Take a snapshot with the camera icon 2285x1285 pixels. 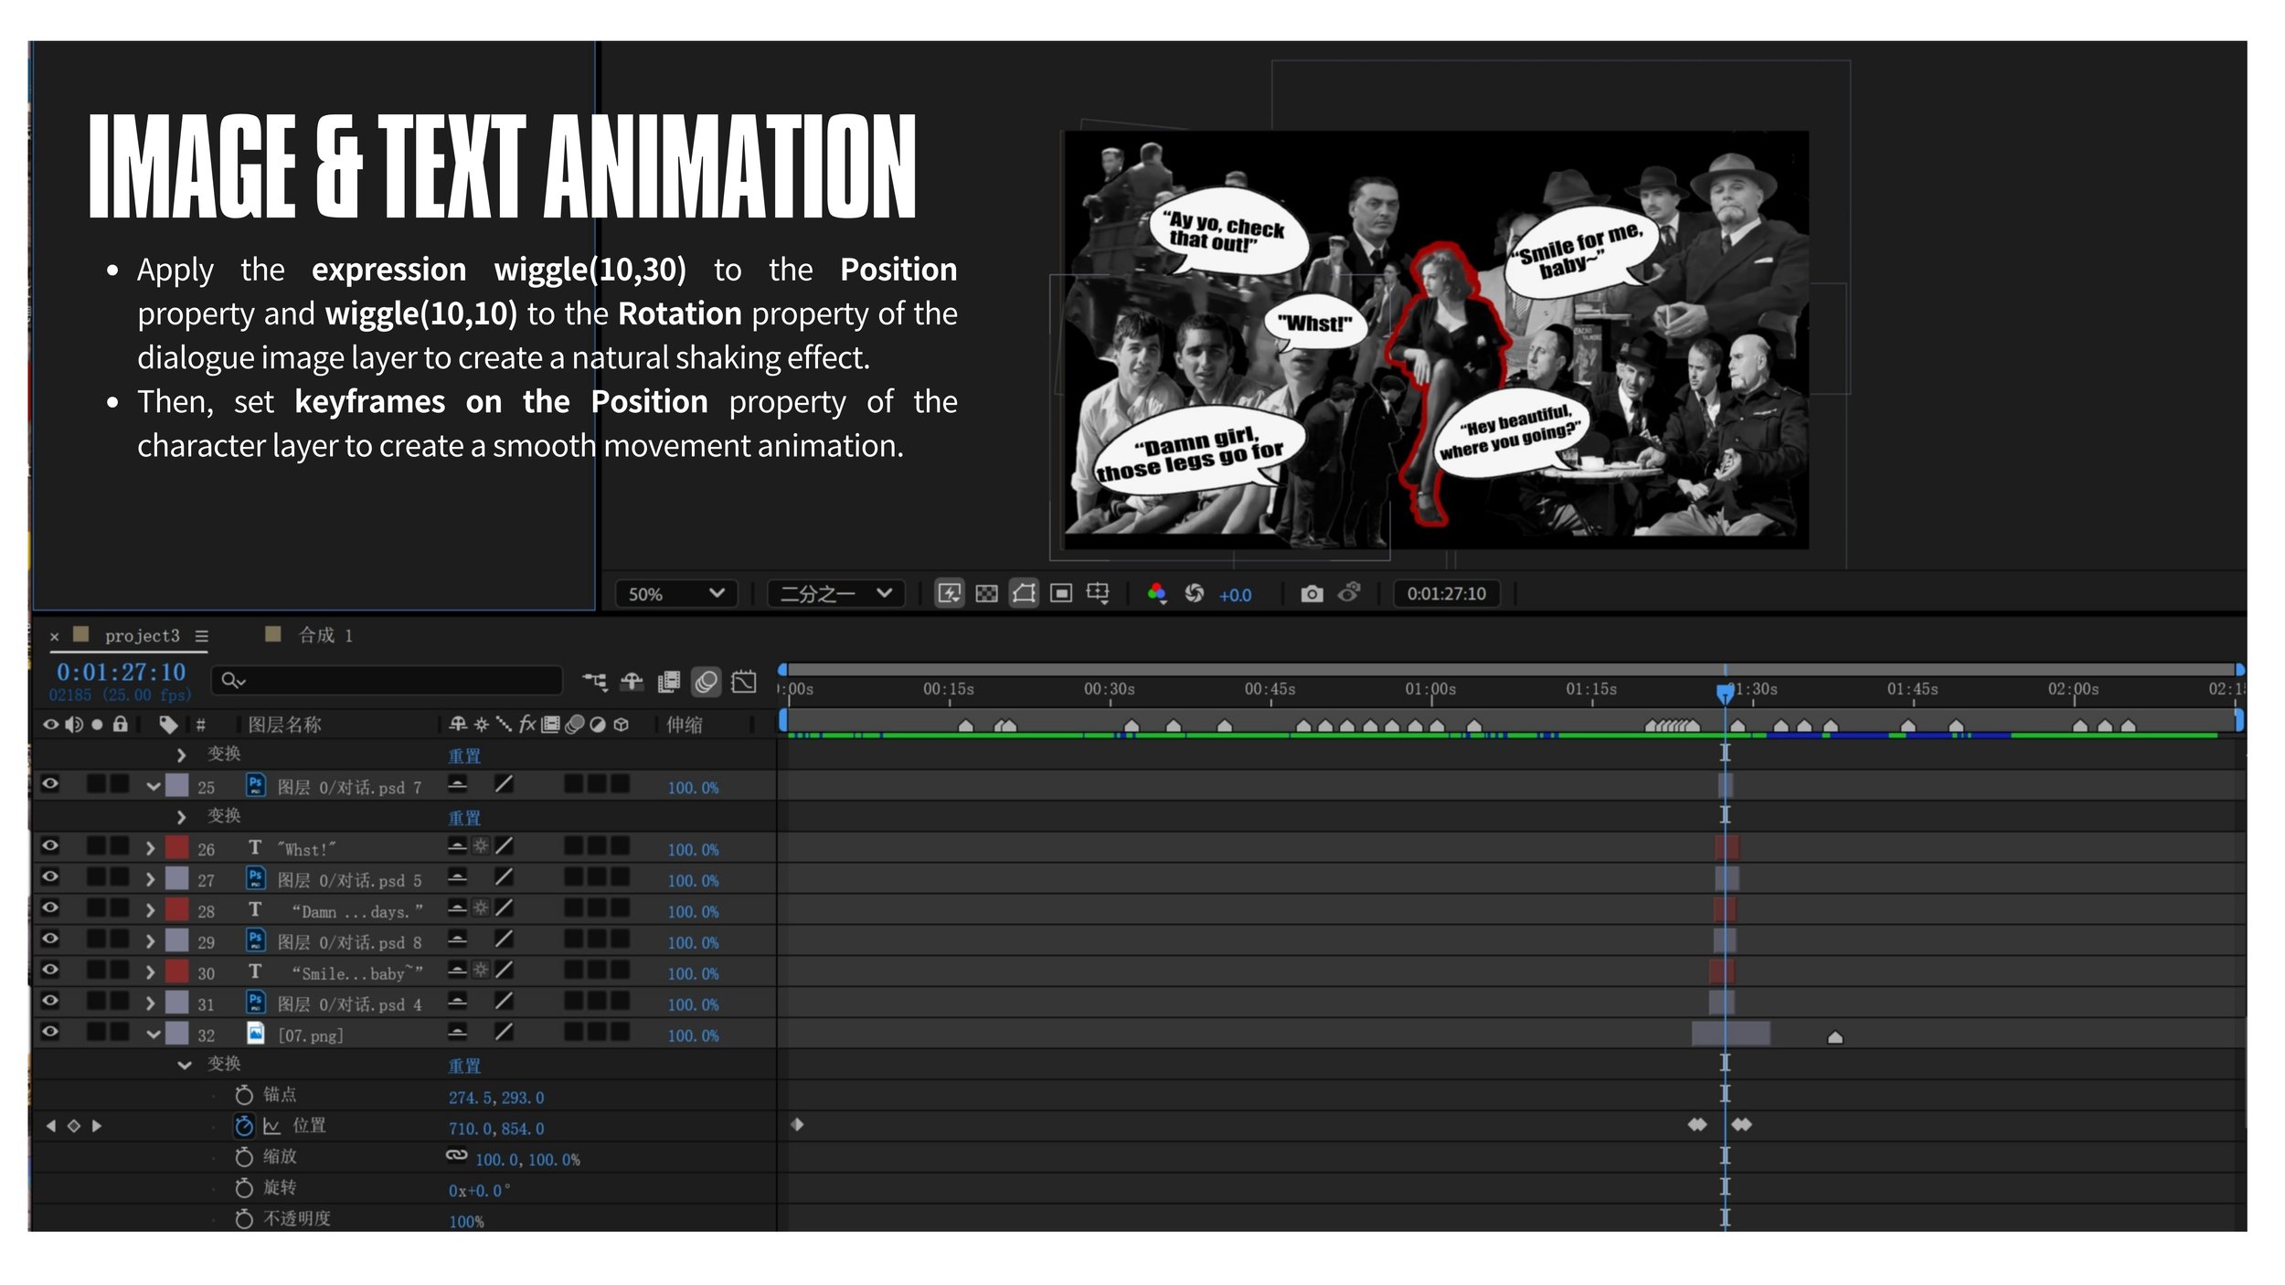tap(1312, 594)
